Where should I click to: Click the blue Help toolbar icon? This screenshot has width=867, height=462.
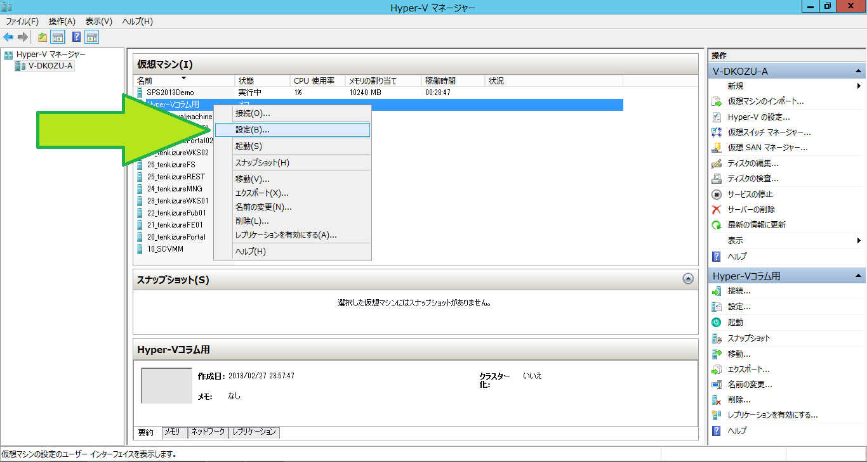(77, 37)
